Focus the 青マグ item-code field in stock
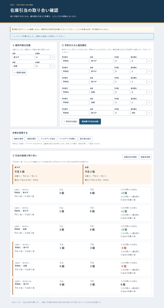Image resolution: width=164 pixels, height=308 pixels. 23,57
